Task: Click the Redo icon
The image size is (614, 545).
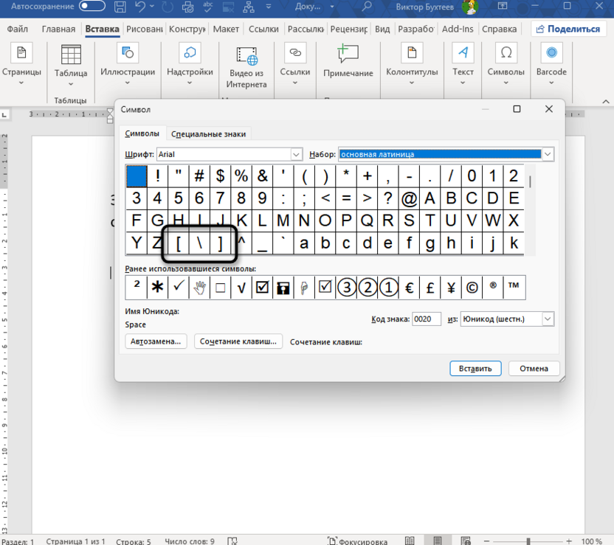Action: (168, 7)
